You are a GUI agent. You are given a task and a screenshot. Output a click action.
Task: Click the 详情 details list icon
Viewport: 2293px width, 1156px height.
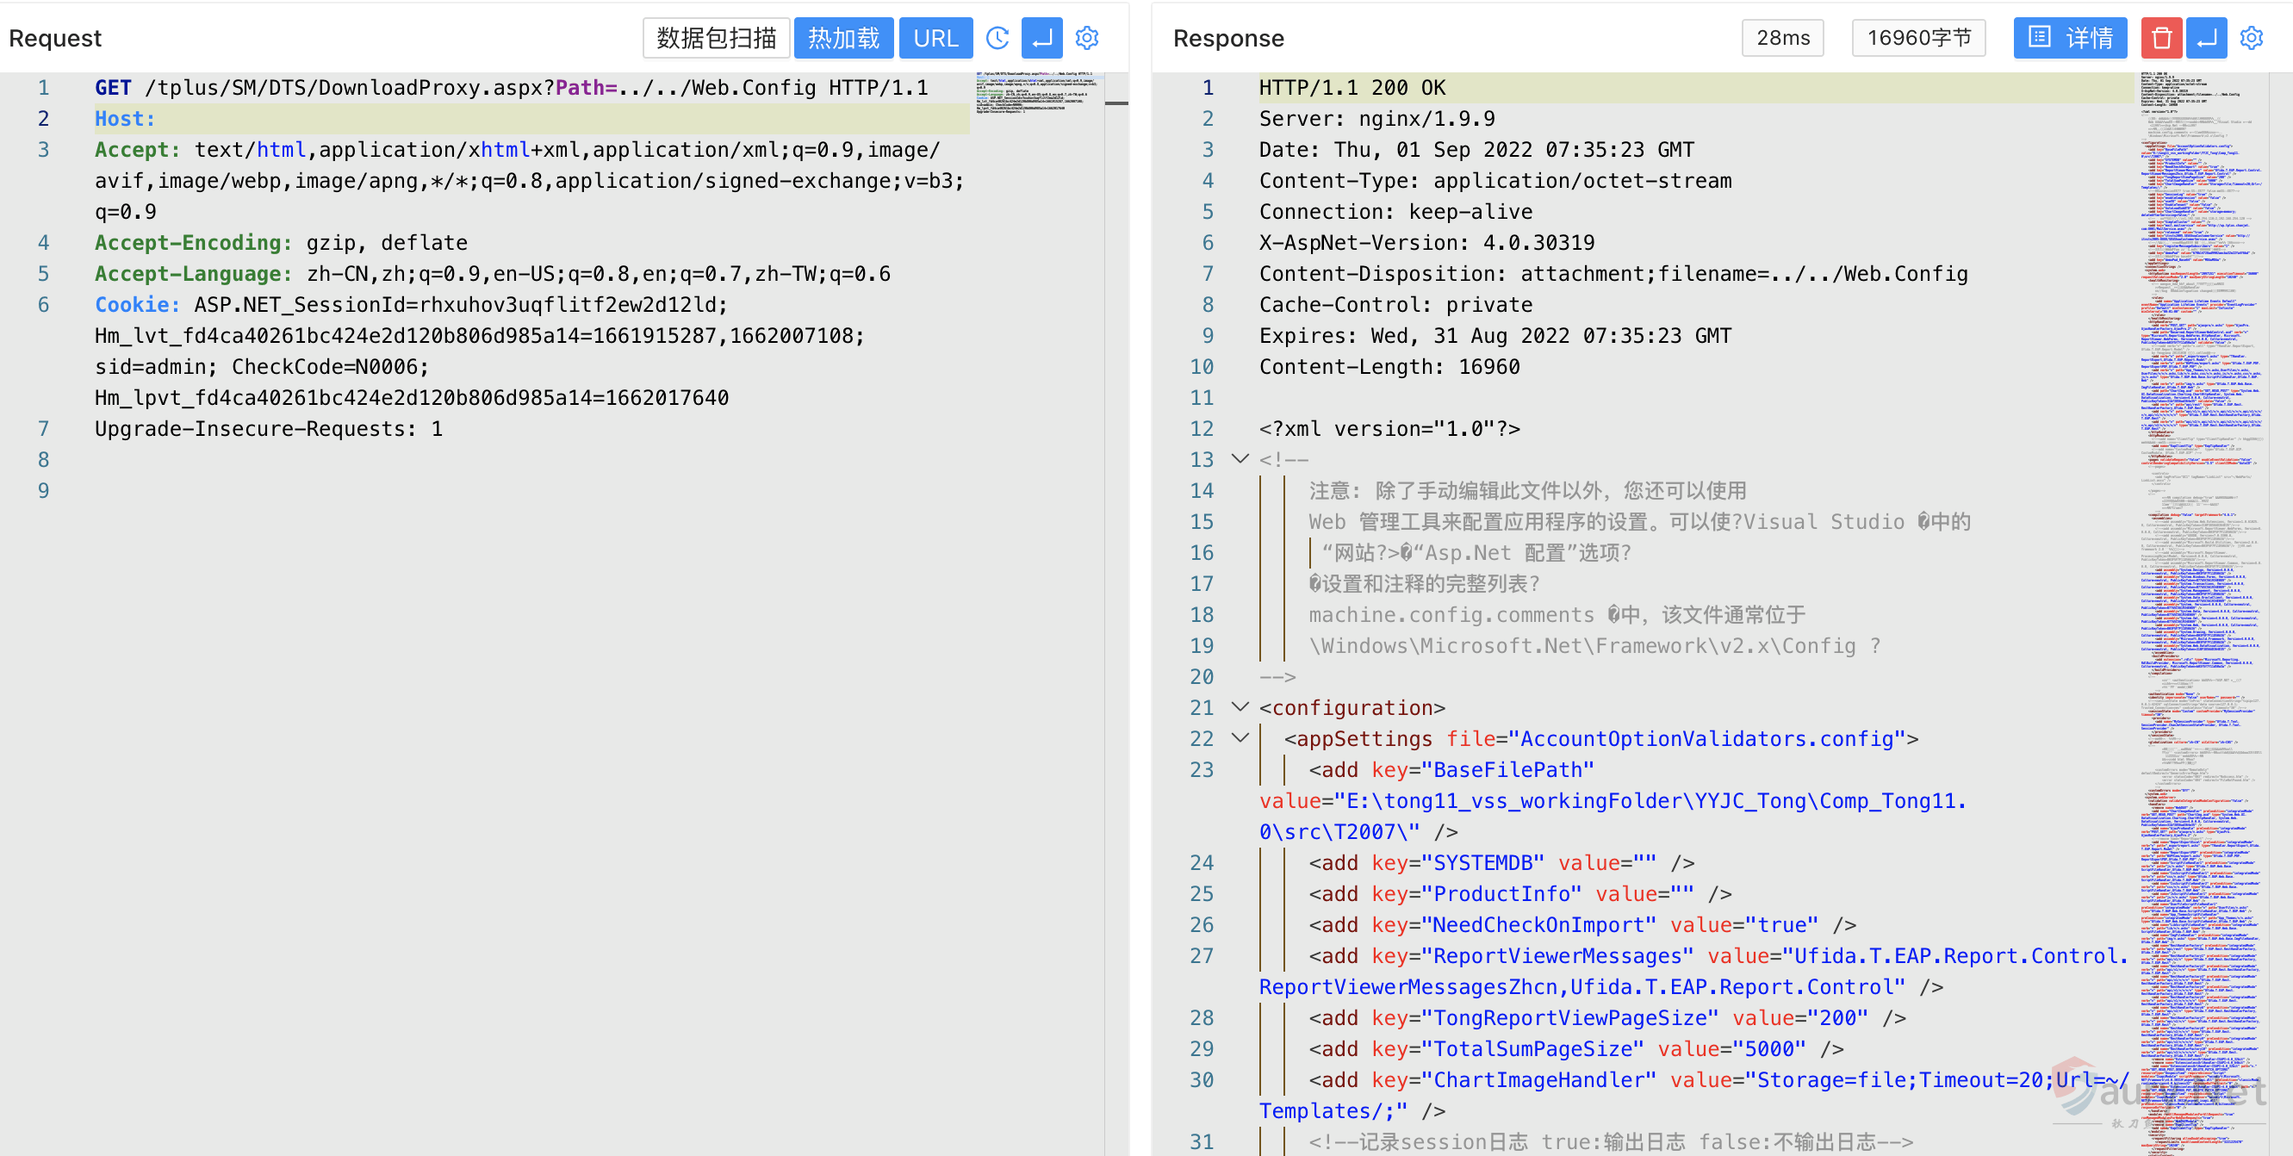pos(2070,38)
